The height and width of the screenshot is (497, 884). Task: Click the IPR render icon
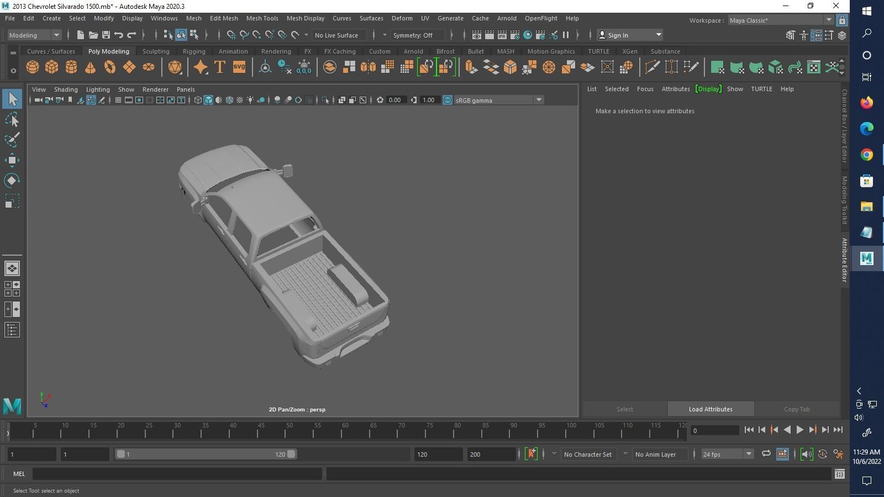point(502,35)
